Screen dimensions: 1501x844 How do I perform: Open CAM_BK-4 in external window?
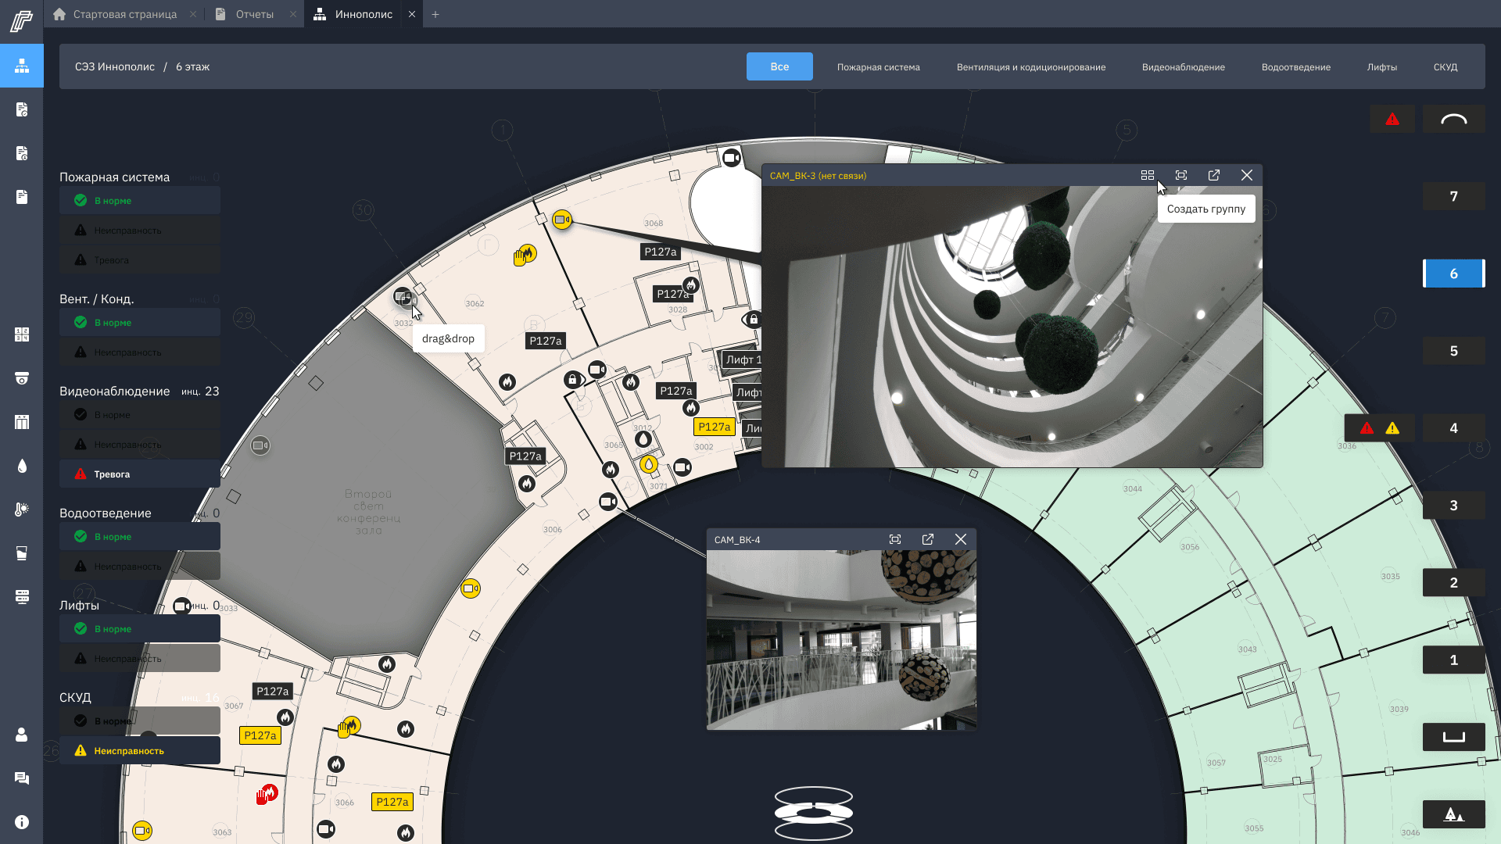pyautogui.click(x=928, y=540)
